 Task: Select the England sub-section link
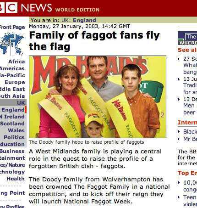coord(13,110)
